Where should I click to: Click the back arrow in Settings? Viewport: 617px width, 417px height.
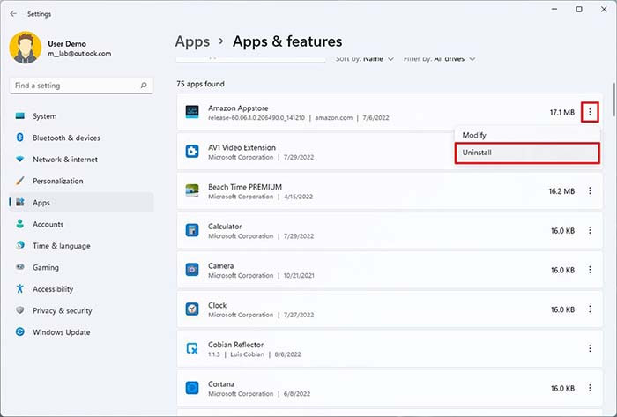click(x=13, y=14)
